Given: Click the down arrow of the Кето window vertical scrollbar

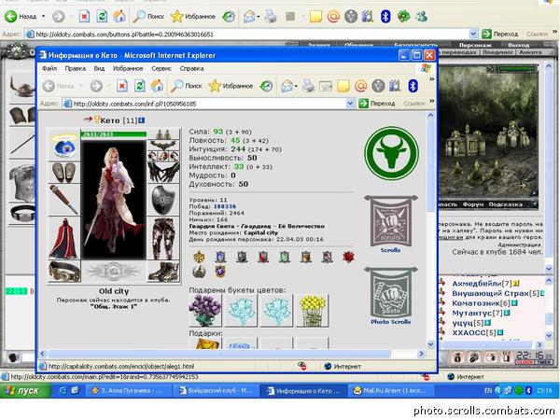Looking at the screenshot, I should (x=430, y=344).
